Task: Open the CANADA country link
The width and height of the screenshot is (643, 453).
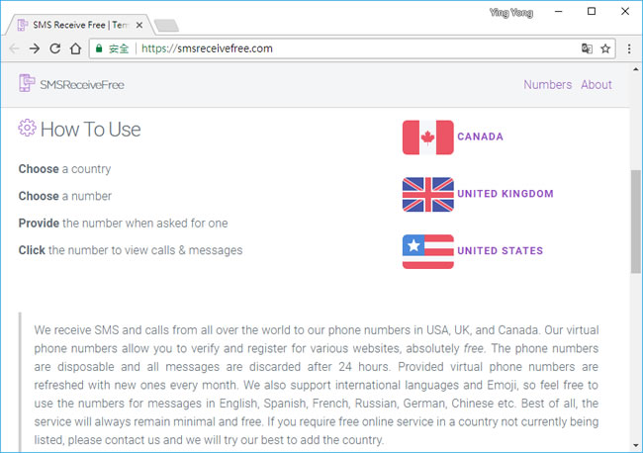Action: pos(480,136)
